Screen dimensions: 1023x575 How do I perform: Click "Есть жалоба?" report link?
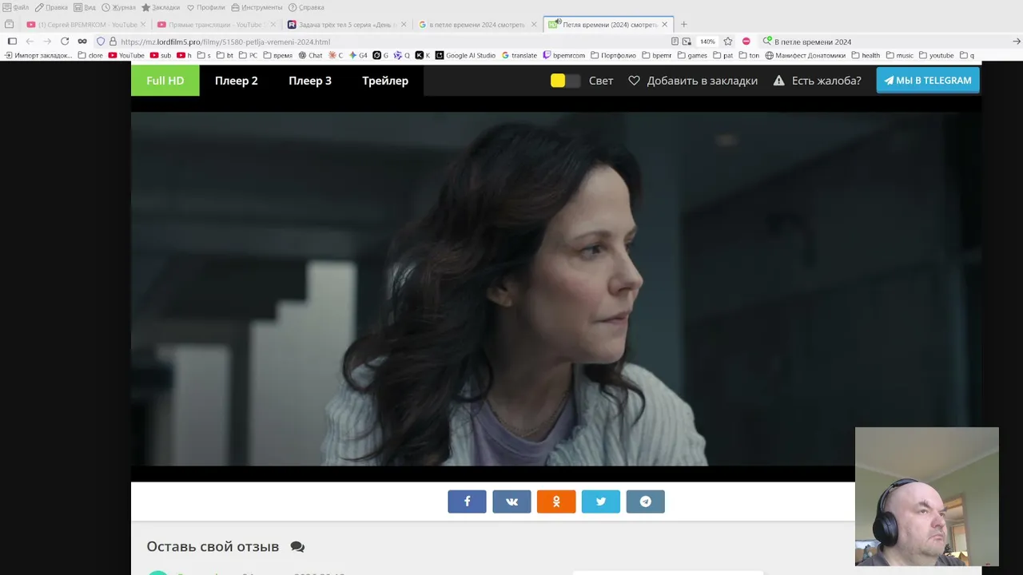817,81
